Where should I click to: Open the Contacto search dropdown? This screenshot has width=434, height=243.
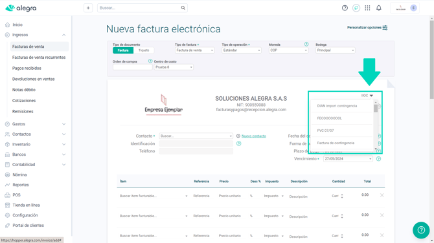pos(196,136)
